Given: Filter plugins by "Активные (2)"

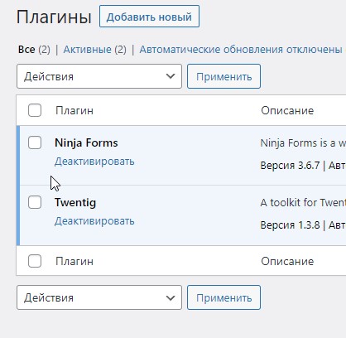Looking at the screenshot, I should pos(94,50).
